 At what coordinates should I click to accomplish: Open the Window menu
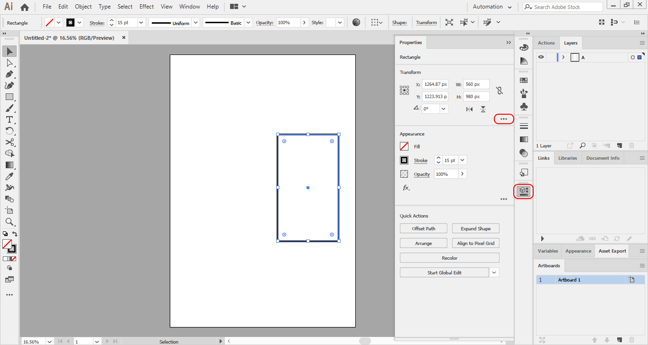(190, 7)
